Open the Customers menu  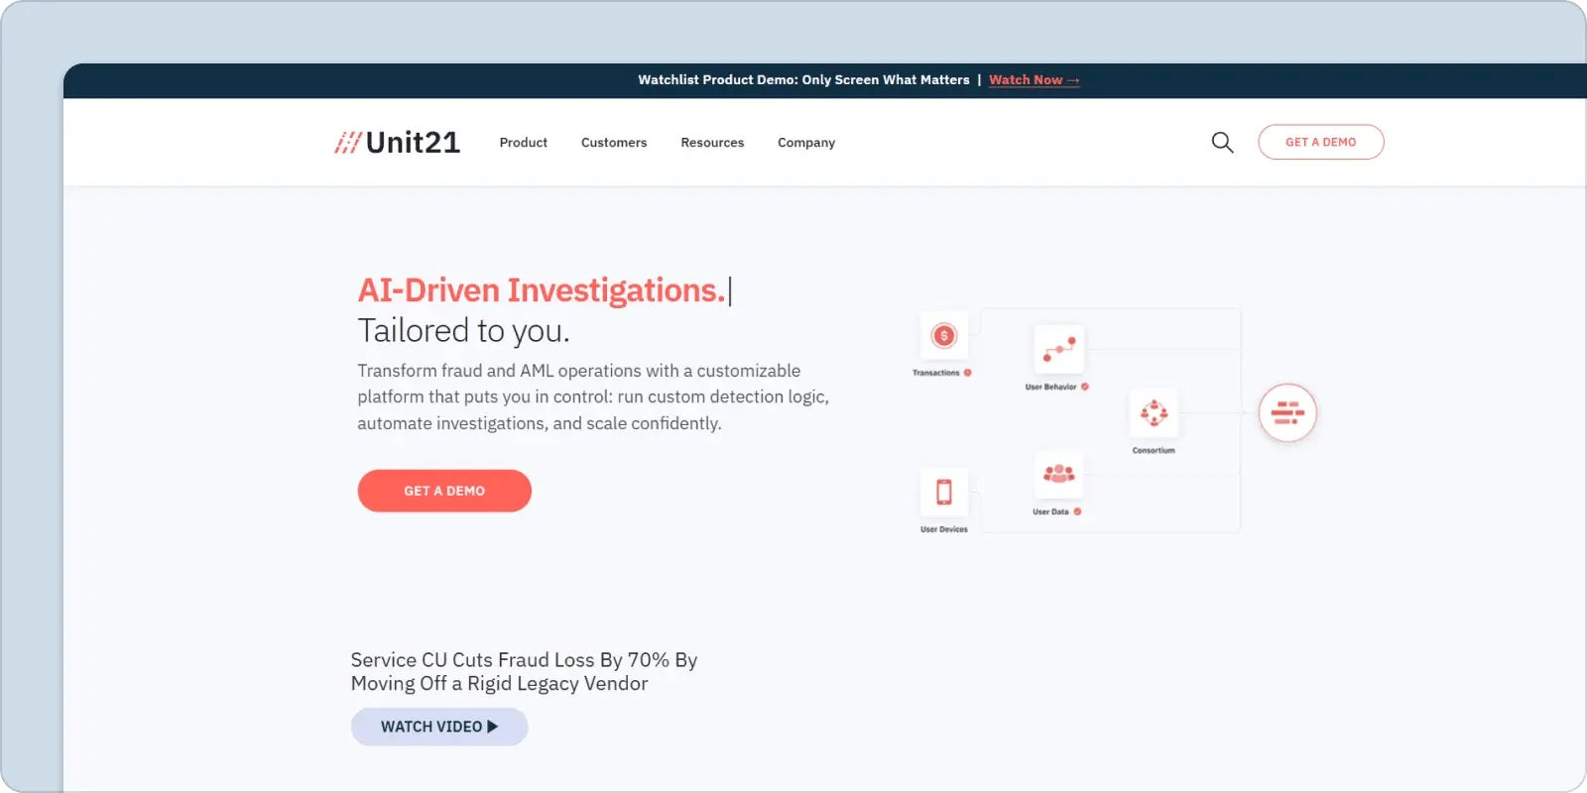click(614, 143)
